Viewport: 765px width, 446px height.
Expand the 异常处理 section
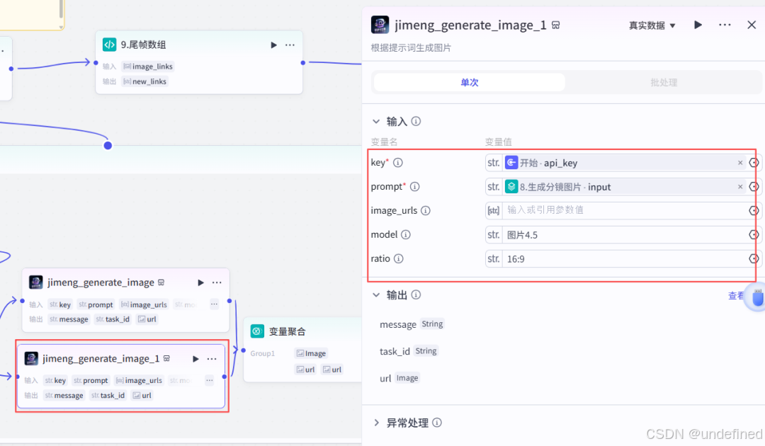(x=376, y=423)
